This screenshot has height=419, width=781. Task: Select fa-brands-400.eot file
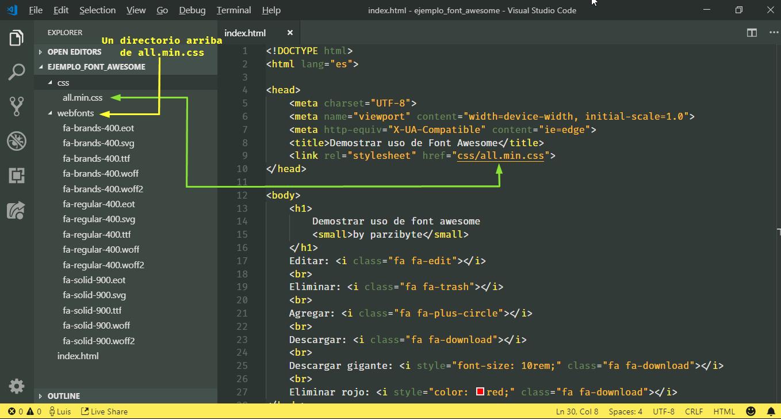(98, 128)
